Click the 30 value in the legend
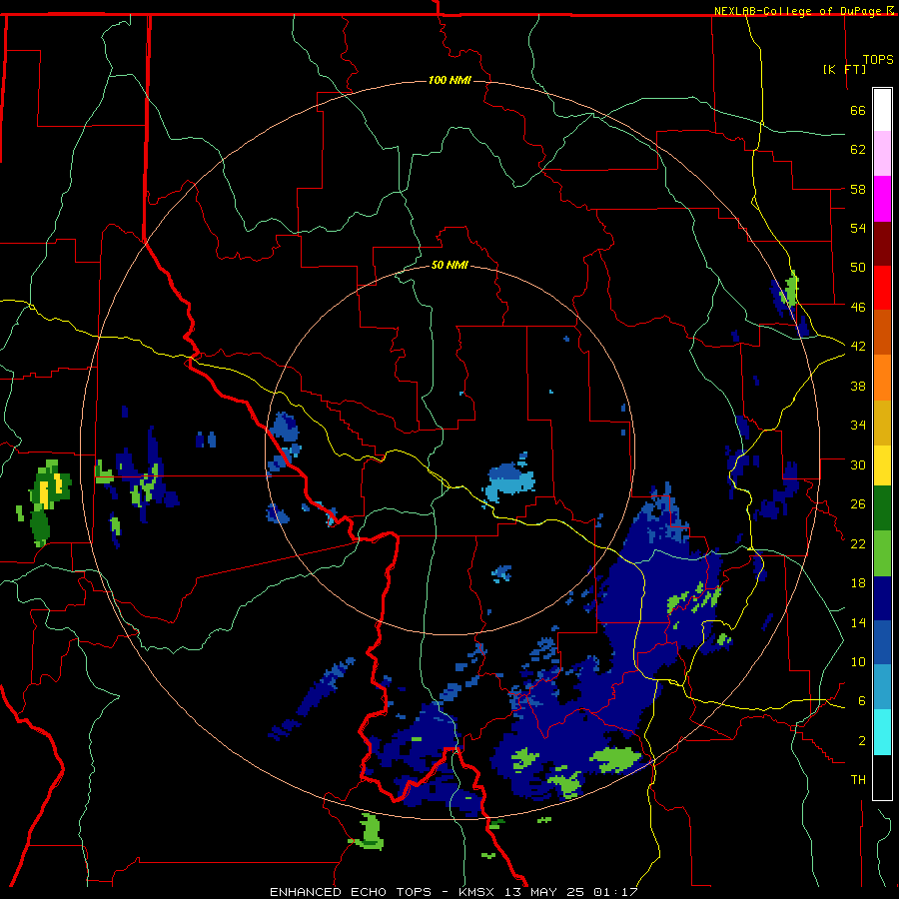This screenshot has width=899, height=899. [x=858, y=464]
